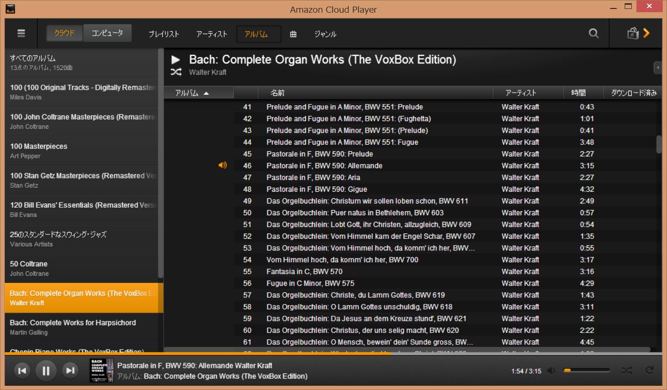Select Miles Davis 100 Original Tracks album

[81, 92]
